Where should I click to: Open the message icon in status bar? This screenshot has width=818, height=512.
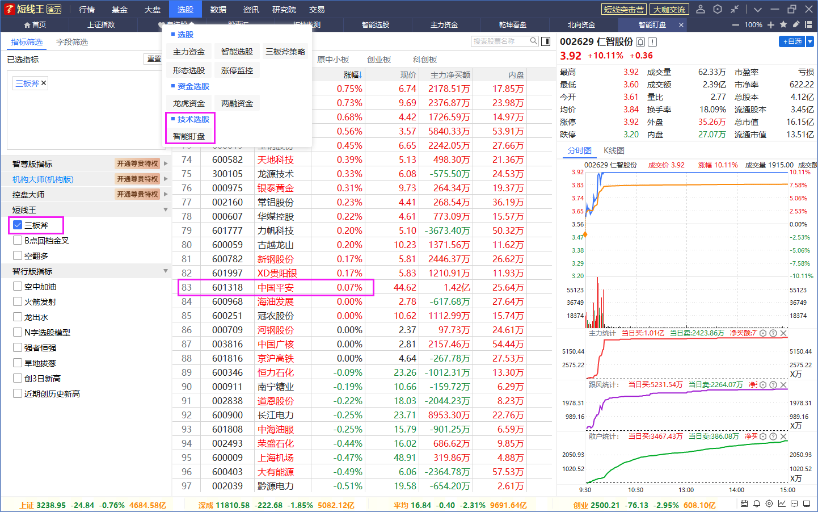click(x=794, y=504)
